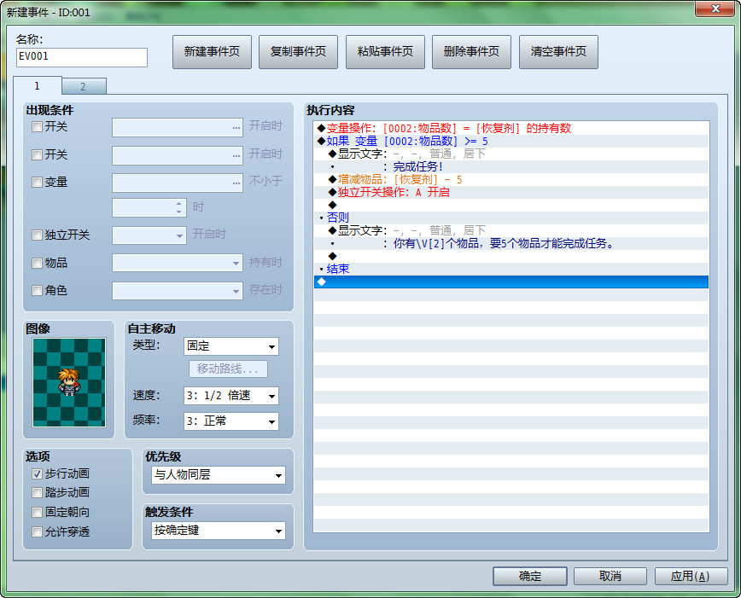Enable the 踏步动画 option
This screenshot has height=598, width=741.
point(37,493)
